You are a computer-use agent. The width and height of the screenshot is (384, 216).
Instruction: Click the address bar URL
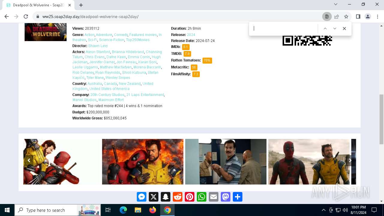(x=90, y=16)
